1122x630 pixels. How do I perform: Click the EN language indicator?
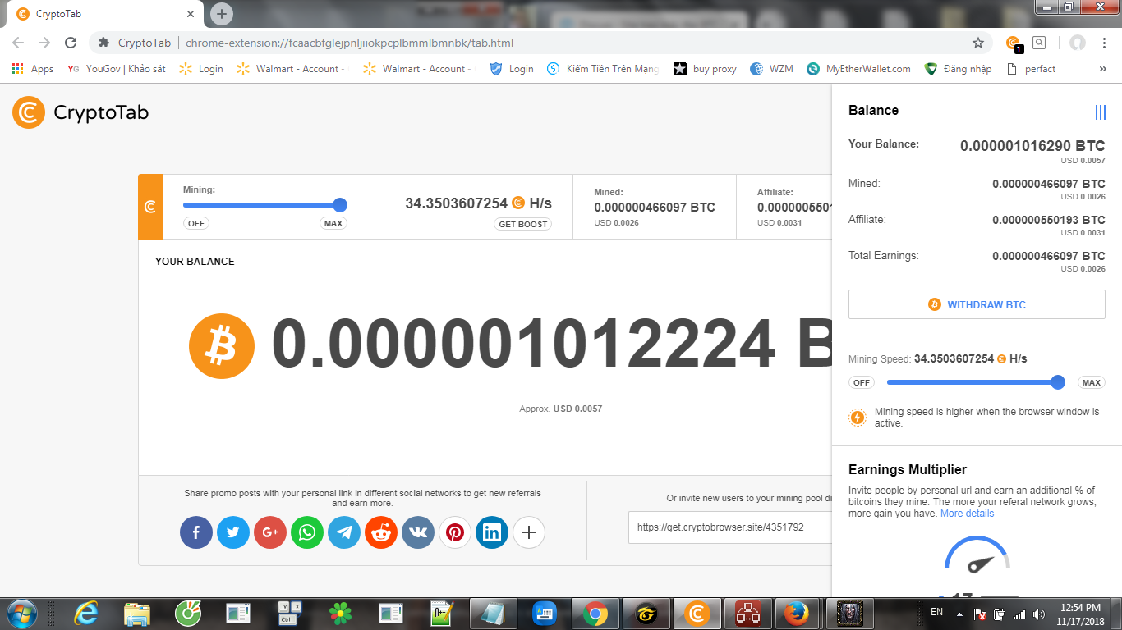click(936, 613)
